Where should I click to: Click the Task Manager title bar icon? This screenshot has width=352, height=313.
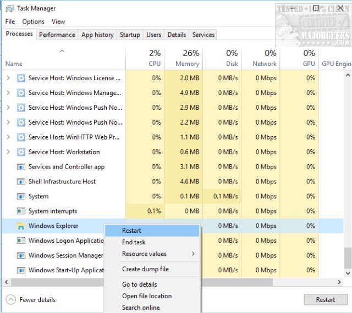pos(10,8)
